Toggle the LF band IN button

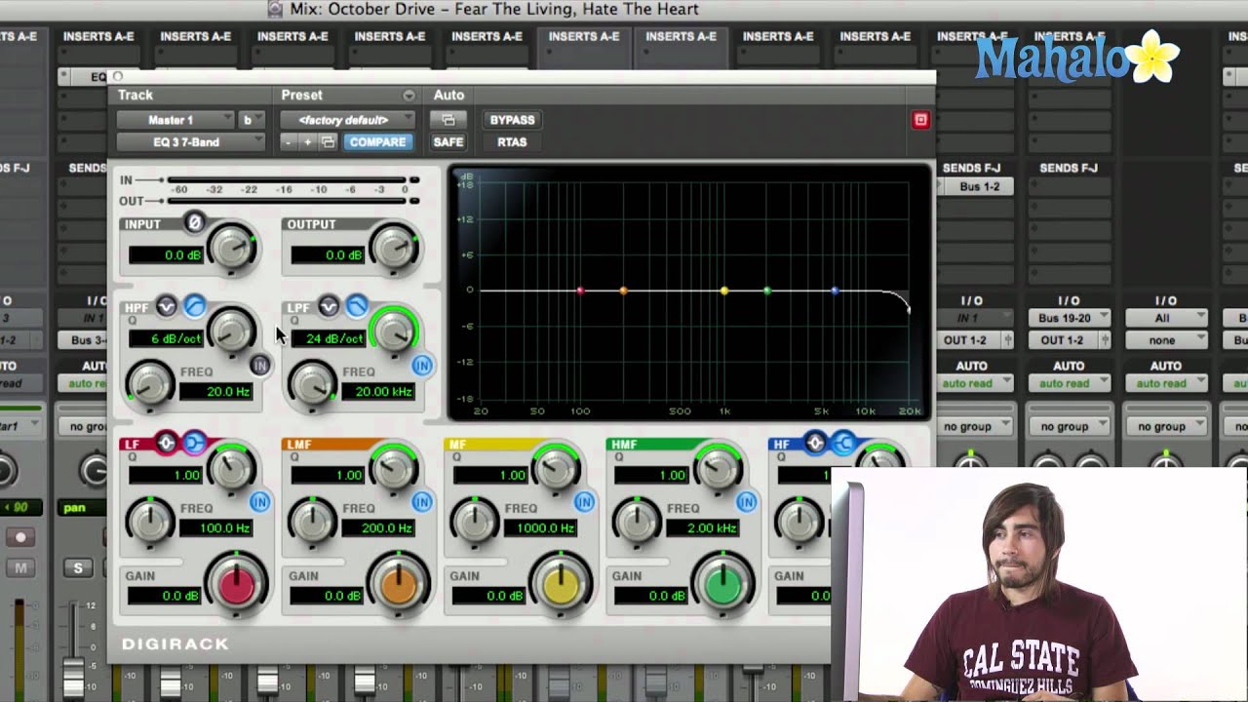coord(259,501)
